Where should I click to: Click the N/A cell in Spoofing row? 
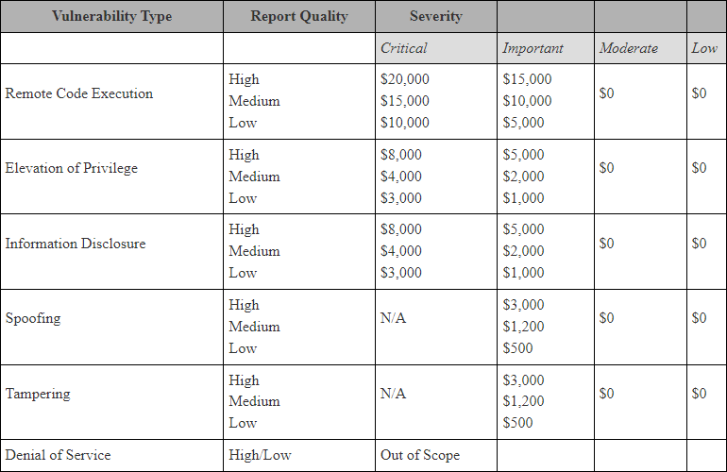[393, 318]
